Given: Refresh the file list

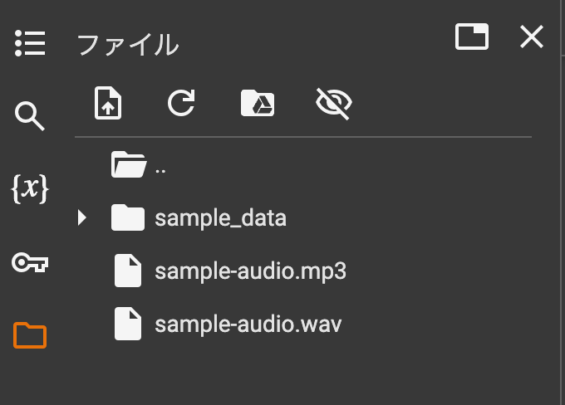Looking at the screenshot, I should tap(182, 103).
